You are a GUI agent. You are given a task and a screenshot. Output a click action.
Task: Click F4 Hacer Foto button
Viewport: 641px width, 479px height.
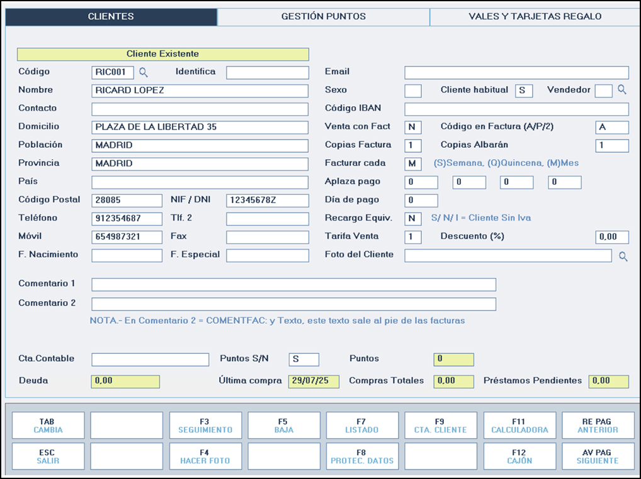click(x=205, y=456)
